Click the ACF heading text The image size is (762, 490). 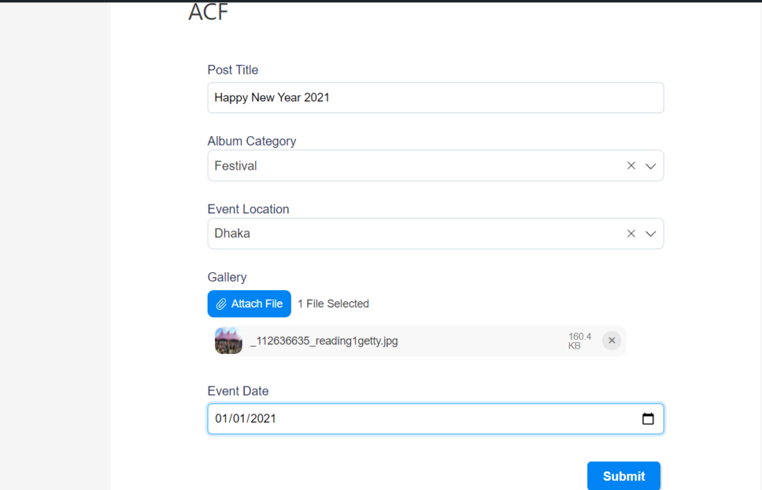(x=208, y=13)
